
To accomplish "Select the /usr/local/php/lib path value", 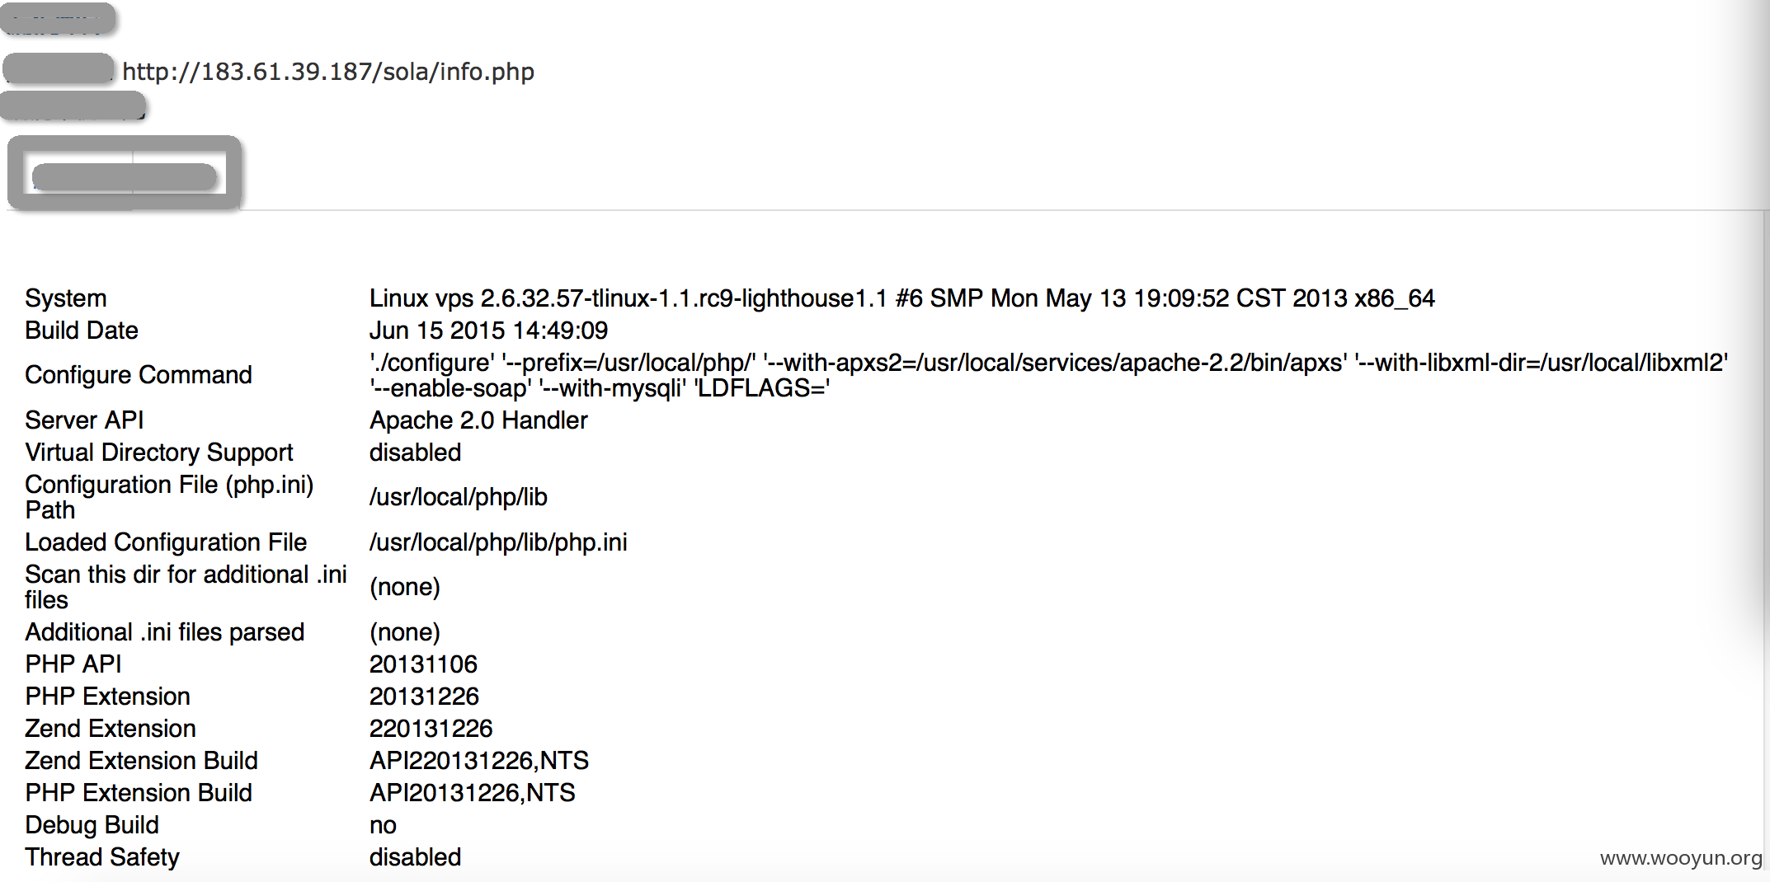I will click(459, 496).
